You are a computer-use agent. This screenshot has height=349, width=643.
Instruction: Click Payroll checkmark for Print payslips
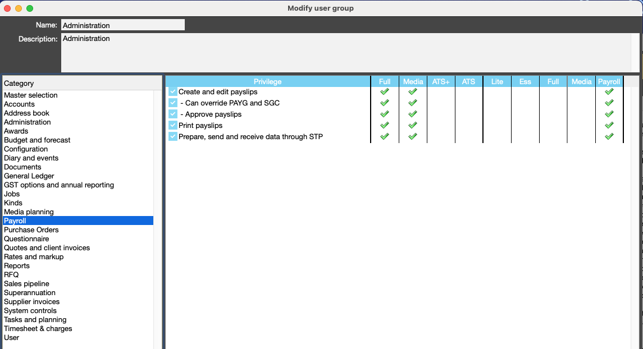coord(609,125)
